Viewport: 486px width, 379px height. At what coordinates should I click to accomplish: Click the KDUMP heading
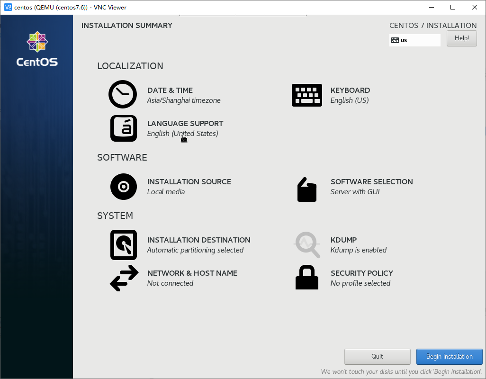point(343,240)
